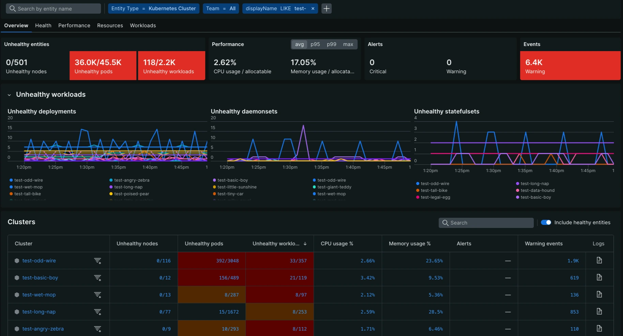Switch to the Health tab

tap(43, 26)
